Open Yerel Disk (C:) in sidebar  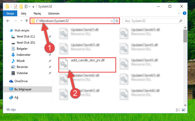click(x=26, y=37)
